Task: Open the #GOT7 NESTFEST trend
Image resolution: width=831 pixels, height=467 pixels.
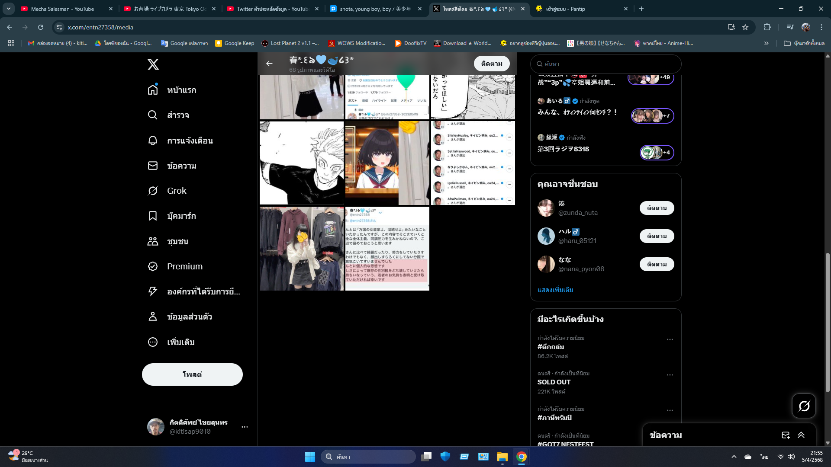Action: 565,444
